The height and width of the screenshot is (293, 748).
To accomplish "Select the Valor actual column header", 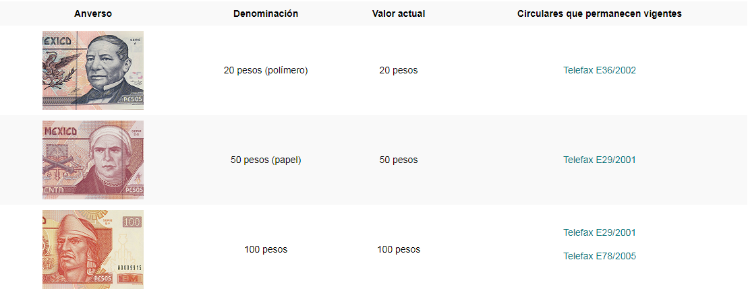I will pyautogui.click(x=399, y=14).
